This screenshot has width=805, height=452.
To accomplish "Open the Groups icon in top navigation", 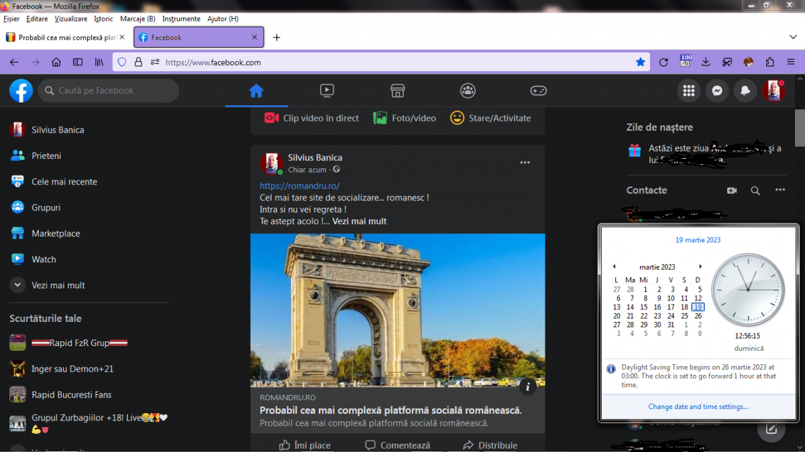I will (x=468, y=91).
